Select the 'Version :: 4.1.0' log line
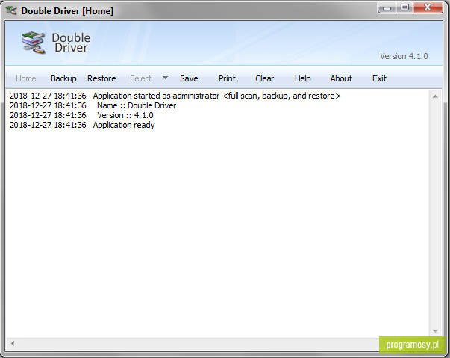450x358 pixels. [x=81, y=115]
